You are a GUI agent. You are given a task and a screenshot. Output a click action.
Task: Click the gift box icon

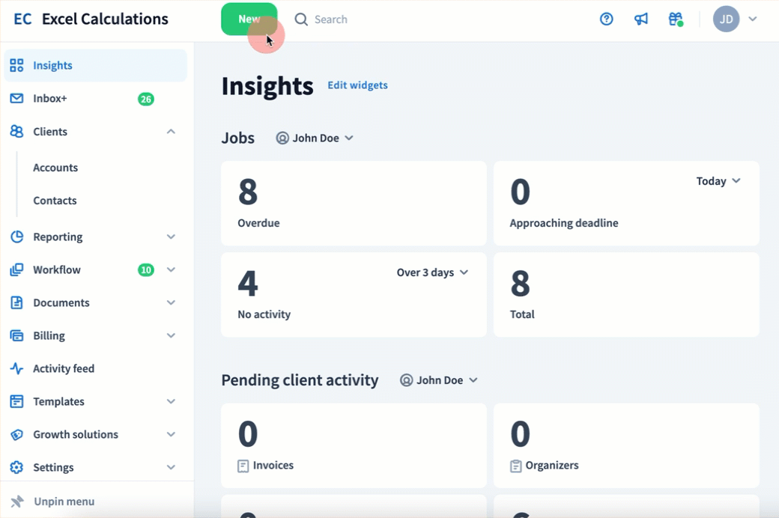point(676,19)
